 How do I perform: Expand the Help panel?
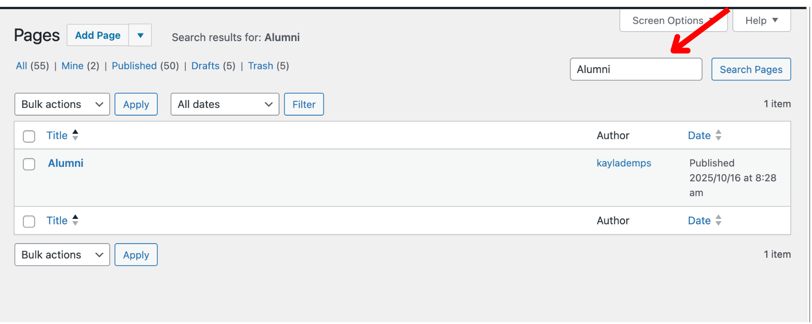(761, 21)
